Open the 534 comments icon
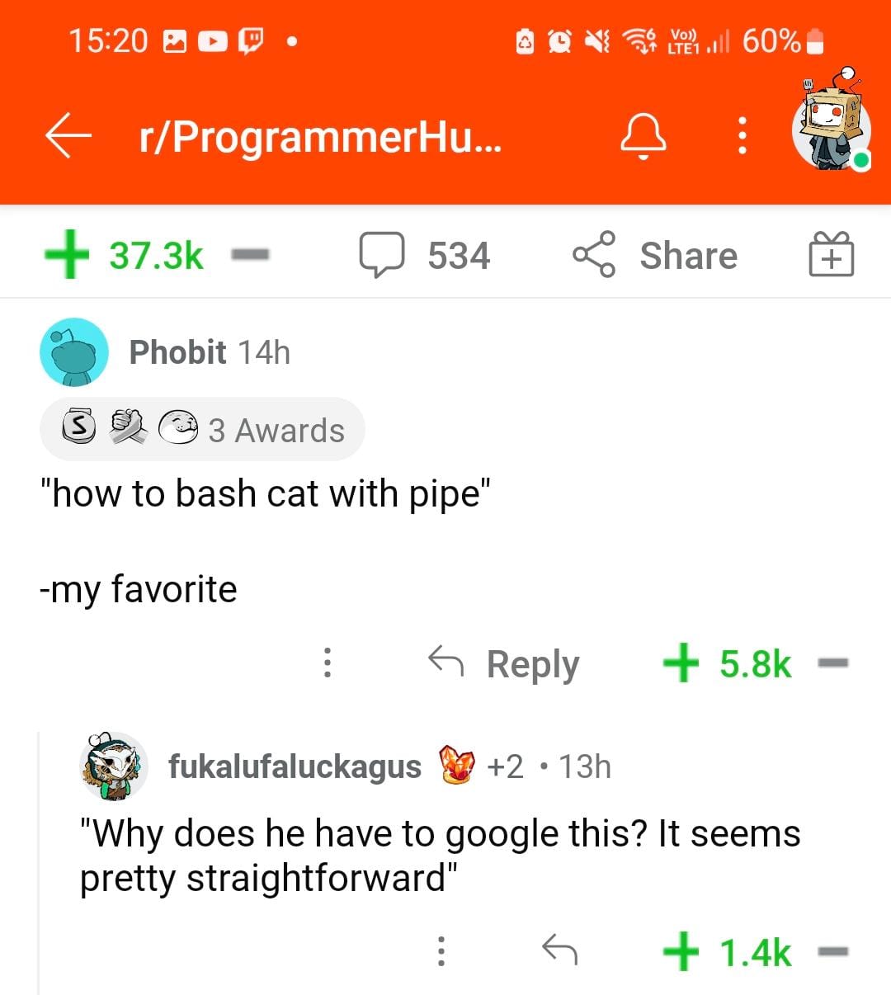 (382, 254)
